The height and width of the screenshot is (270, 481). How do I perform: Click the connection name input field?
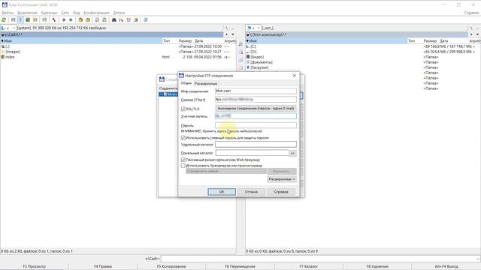click(256, 91)
